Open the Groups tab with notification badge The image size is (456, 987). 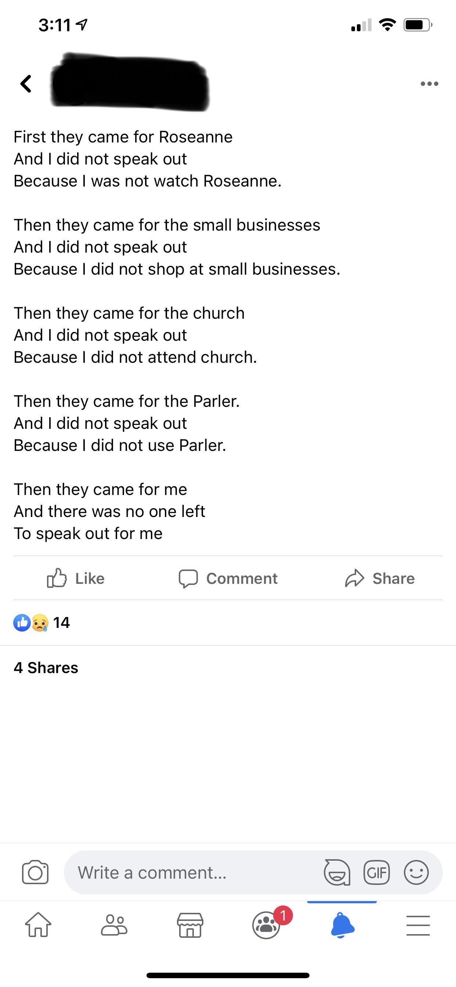[266, 925]
